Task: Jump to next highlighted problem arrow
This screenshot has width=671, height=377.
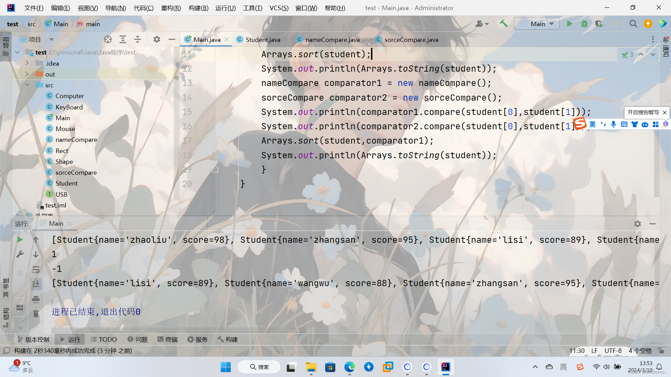Action: pos(653,55)
